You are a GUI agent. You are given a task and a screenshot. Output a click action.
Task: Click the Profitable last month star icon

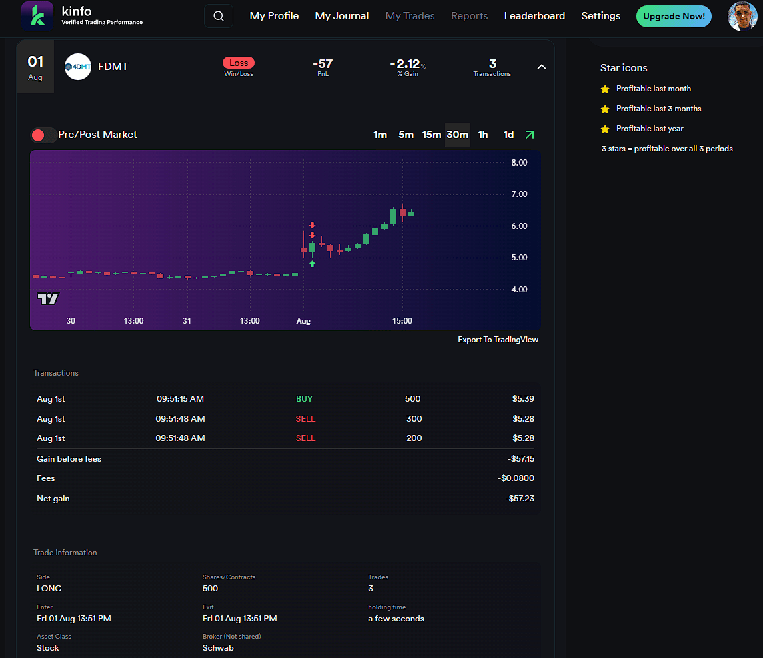pyautogui.click(x=605, y=89)
